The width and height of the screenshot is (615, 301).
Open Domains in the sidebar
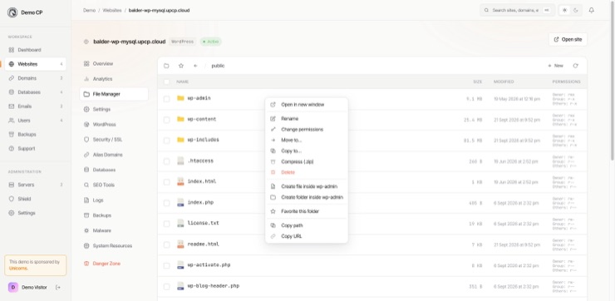pos(35,78)
